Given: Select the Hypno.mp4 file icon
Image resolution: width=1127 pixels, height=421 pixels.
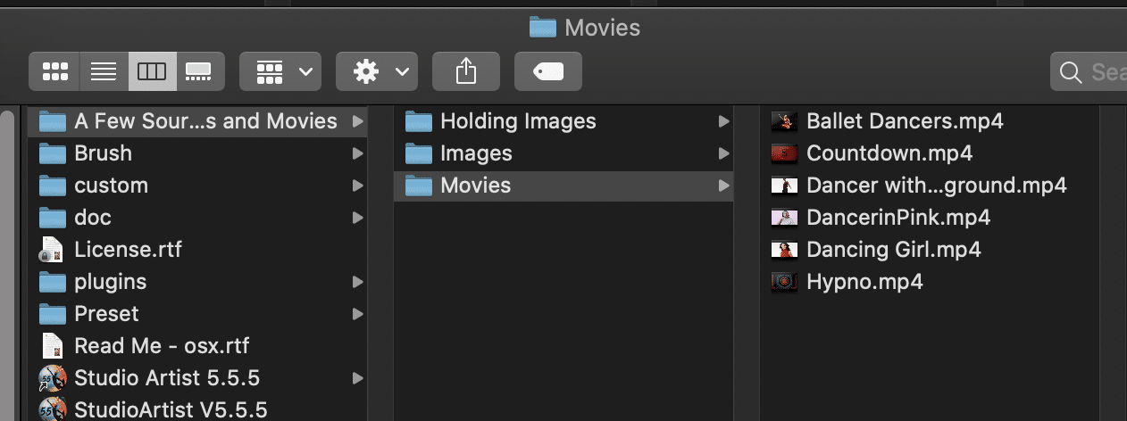Looking at the screenshot, I should point(783,282).
